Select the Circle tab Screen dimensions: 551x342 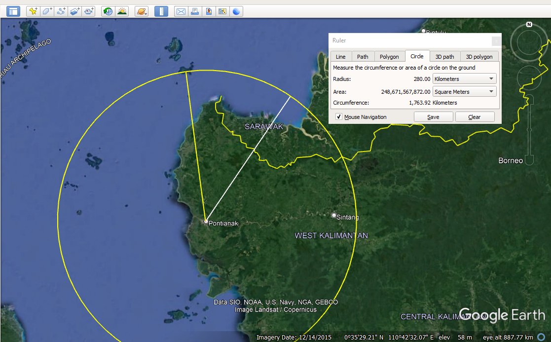coord(417,56)
